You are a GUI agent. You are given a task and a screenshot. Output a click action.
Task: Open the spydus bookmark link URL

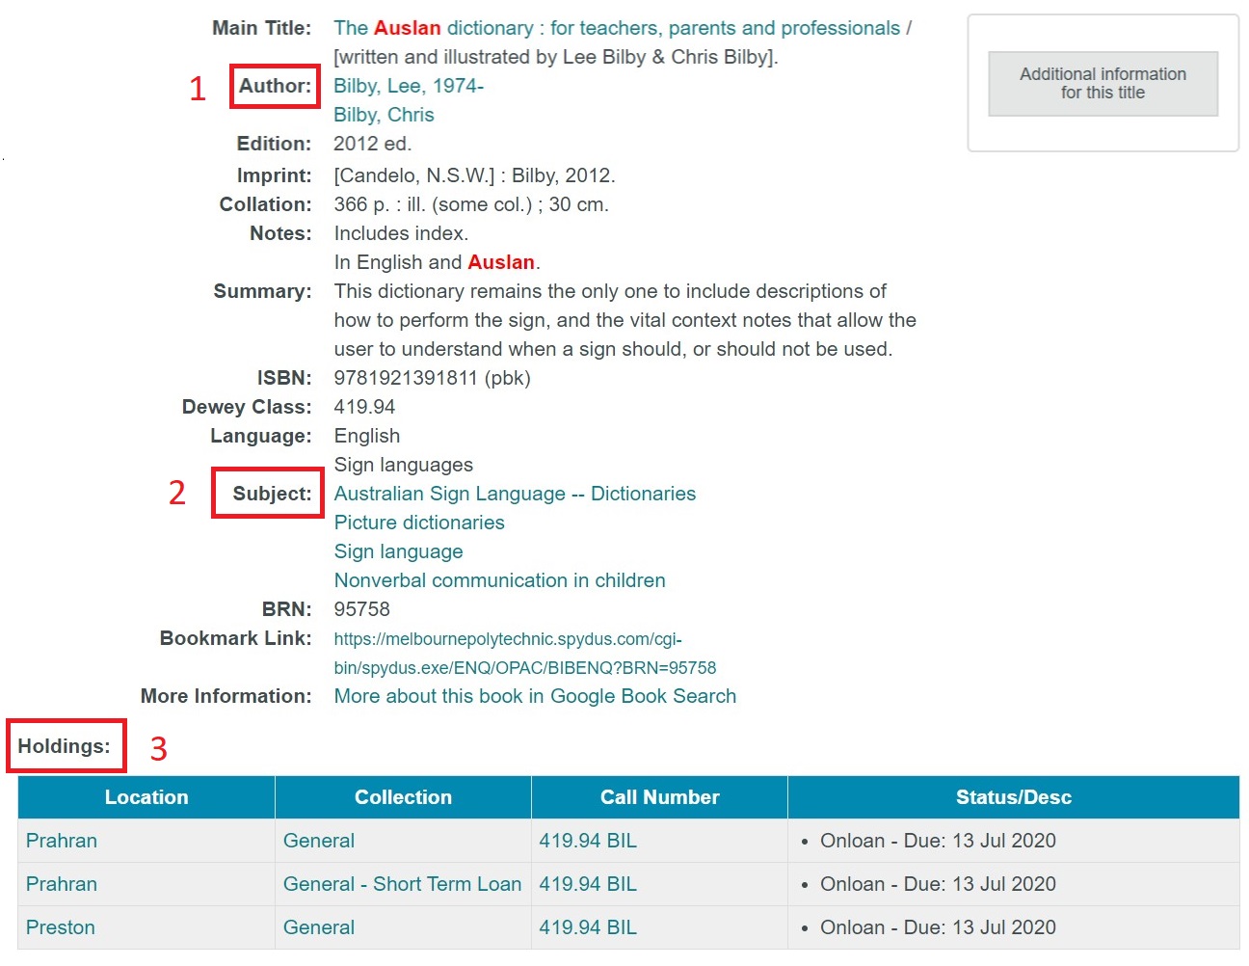pos(525,654)
